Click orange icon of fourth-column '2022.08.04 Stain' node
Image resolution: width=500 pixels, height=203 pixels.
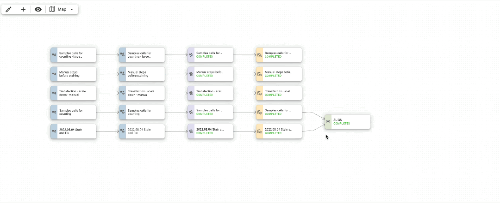coord(259,131)
